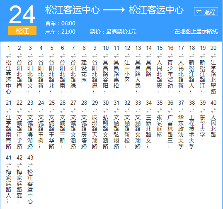Click transfer icon above stop 12 江中小区
Screen dimensions: 223x209
pyautogui.click(x=127, y=56)
